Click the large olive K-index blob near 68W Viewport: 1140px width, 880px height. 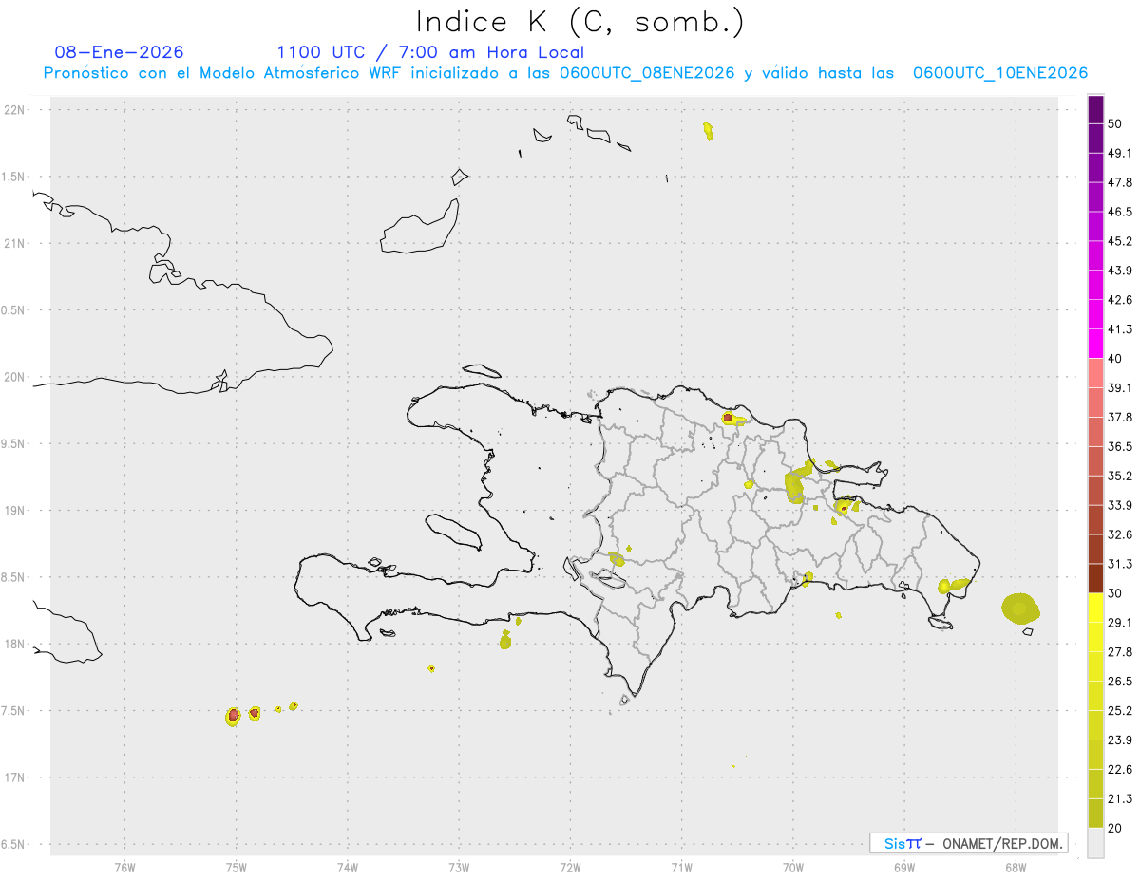[x=1020, y=608]
